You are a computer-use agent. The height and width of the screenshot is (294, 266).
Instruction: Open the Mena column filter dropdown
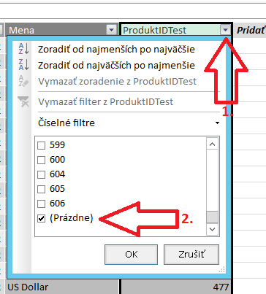point(111,30)
